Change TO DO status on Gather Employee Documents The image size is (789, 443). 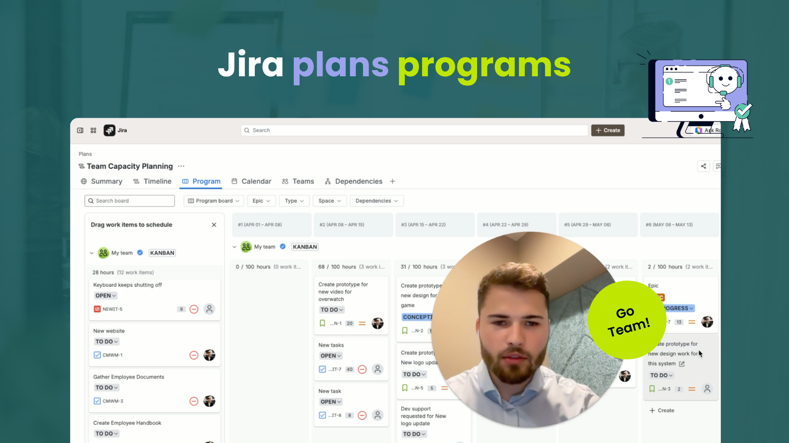(x=106, y=387)
